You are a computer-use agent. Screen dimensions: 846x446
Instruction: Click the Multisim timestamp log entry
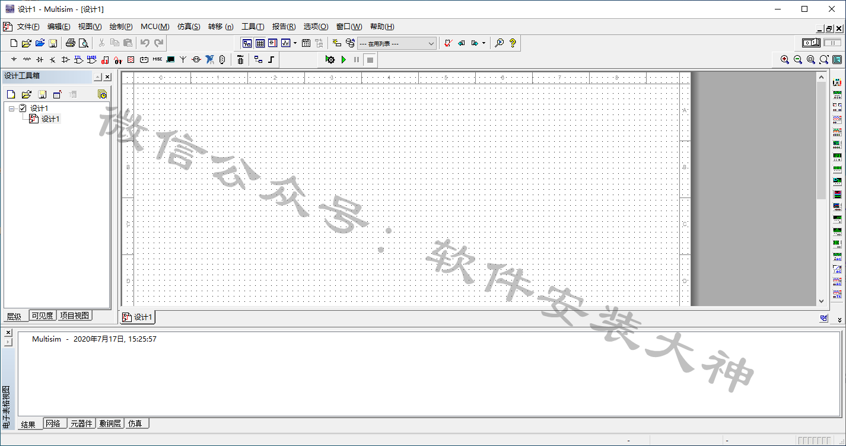tap(94, 339)
